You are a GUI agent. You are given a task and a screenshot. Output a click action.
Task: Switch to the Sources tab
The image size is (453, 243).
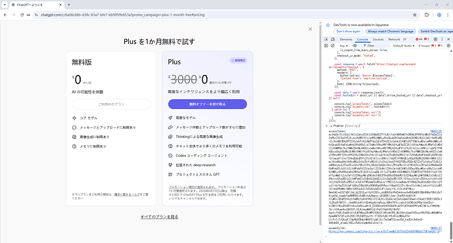coord(378,39)
